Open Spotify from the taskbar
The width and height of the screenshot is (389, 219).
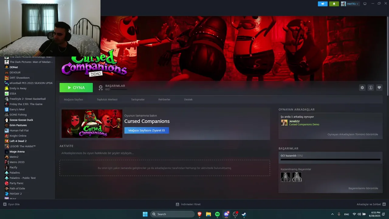(217, 214)
